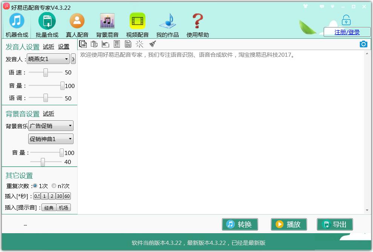Screen dimensions: 373x252
Task: Switch to 批量合成 batch synthesis tab
Action: (47, 25)
